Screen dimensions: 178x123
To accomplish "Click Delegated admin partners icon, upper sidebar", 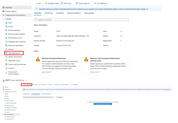I will tap(6, 42).
